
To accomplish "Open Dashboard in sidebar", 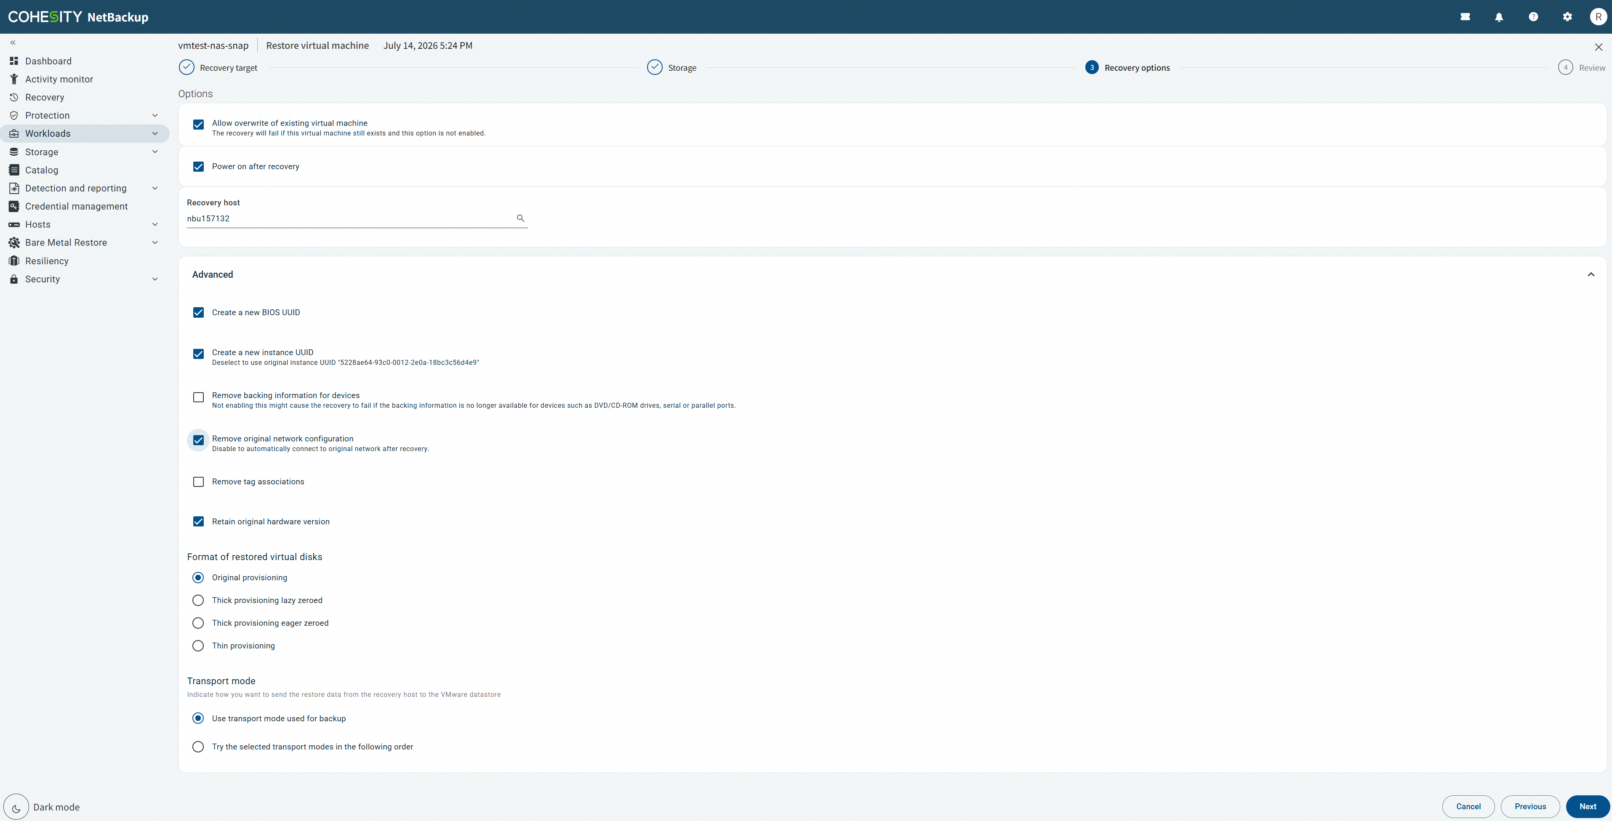I will point(85,61).
